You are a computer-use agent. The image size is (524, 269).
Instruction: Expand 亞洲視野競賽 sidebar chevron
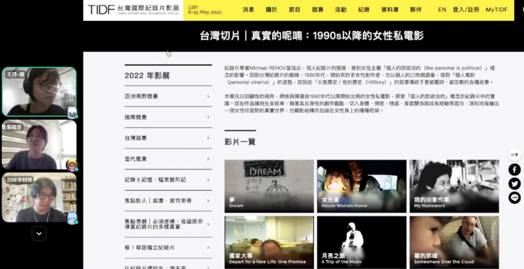coord(208,96)
